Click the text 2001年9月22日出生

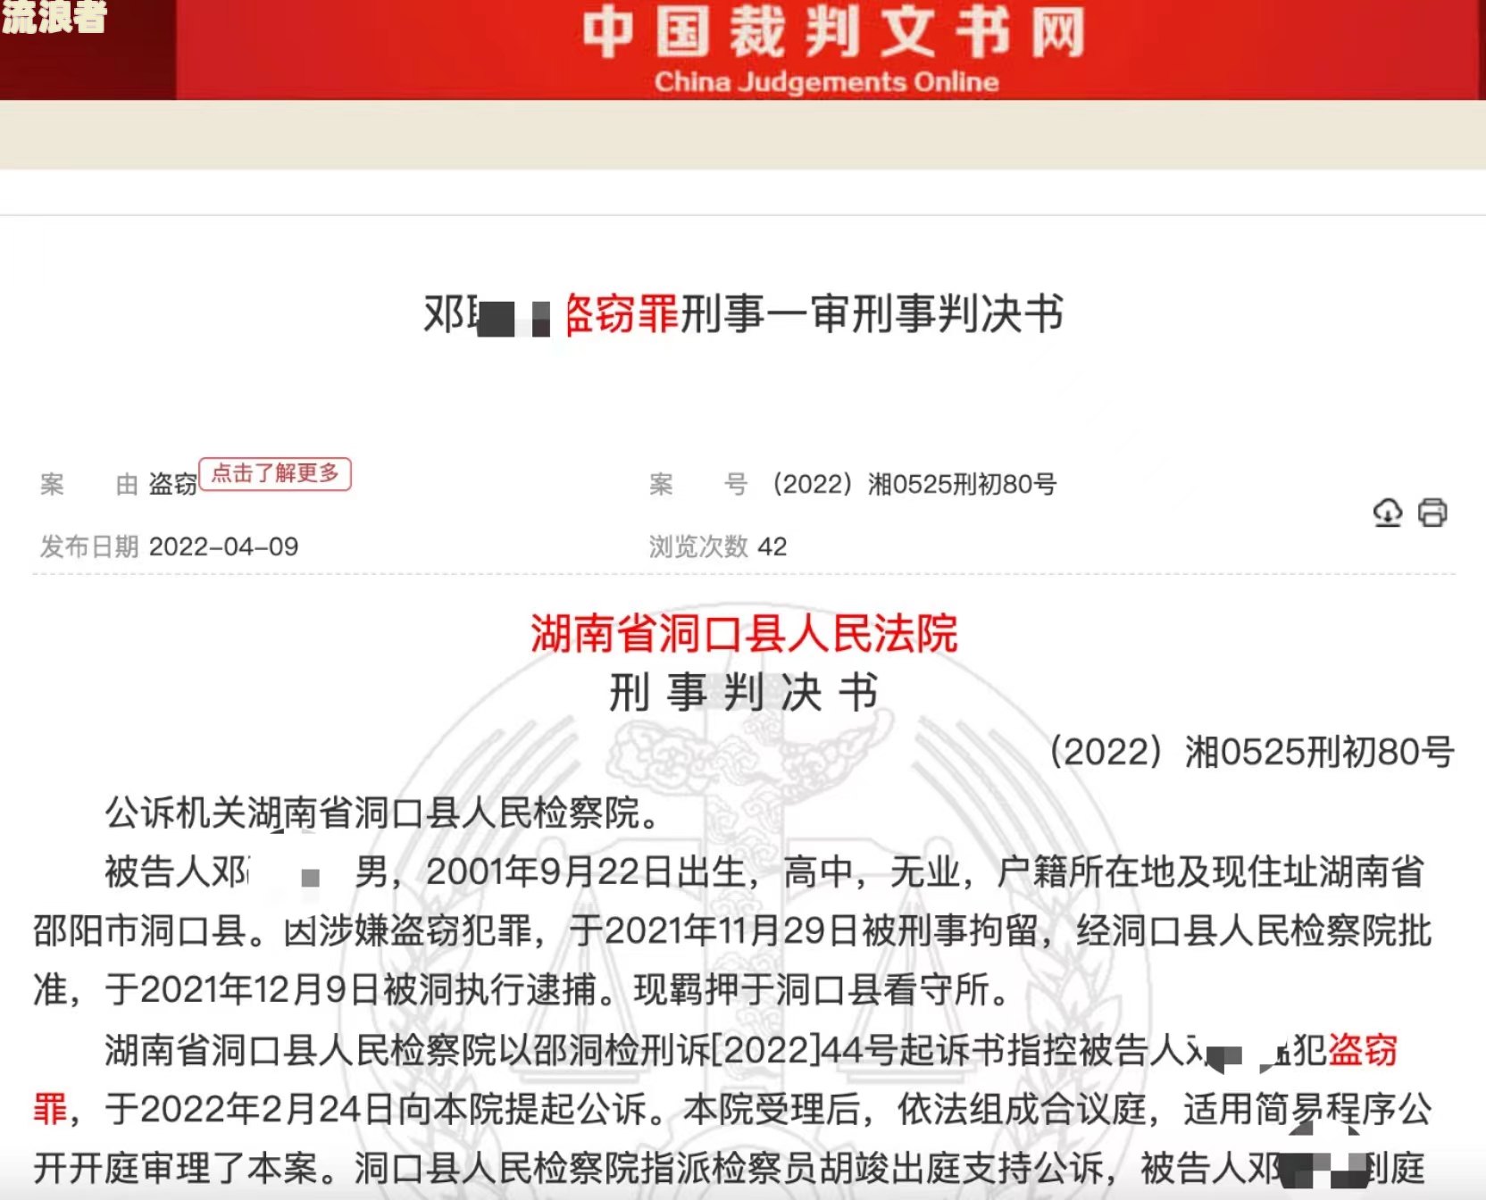pyautogui.click(x=586, y=871)
